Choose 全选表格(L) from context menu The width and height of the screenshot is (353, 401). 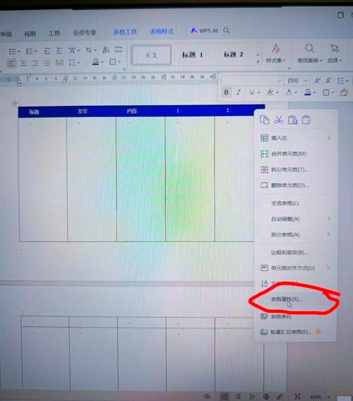(x=295, y=203)
